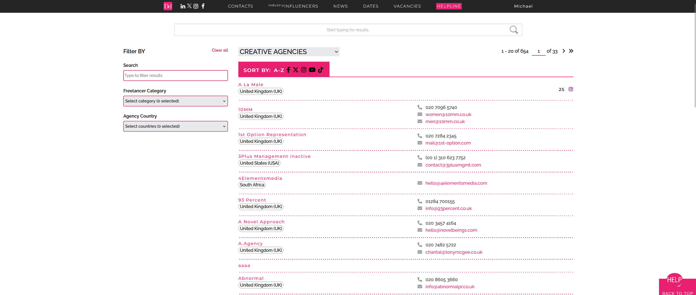Go to next results page arrow
This screenshot has height=295, width=696.
click(x=564, y=51)
